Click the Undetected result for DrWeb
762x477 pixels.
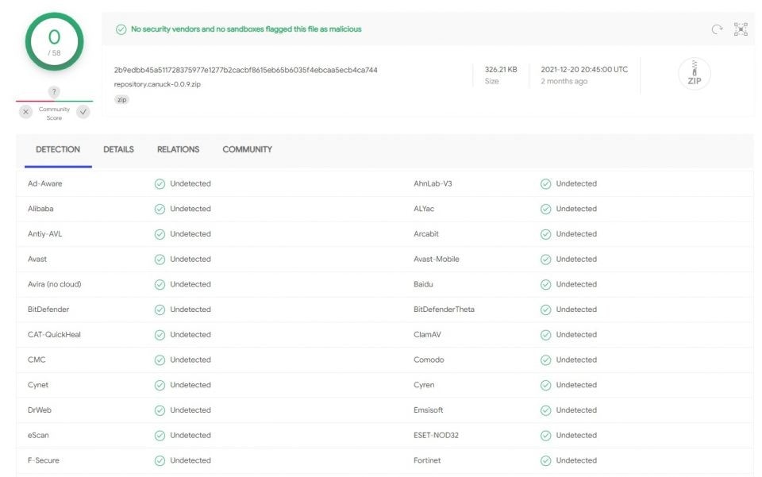coord(190,410)
